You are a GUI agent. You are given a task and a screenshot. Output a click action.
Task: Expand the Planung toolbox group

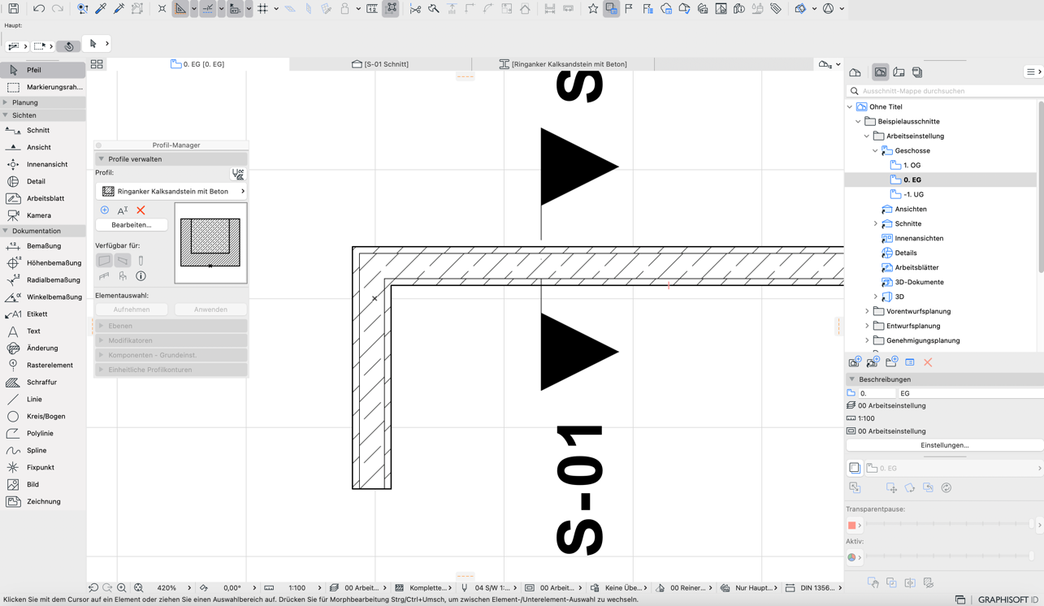(6, 102)
